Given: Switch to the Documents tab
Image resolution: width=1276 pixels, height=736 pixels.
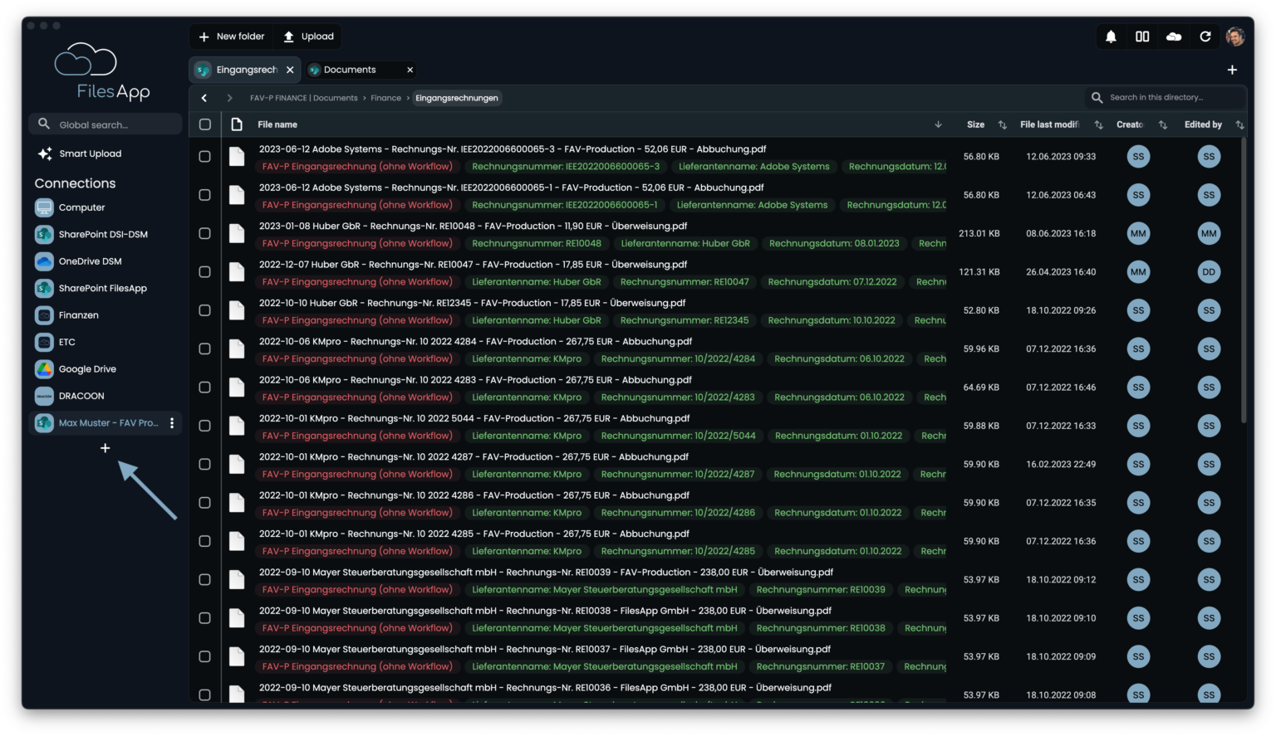Looking at the screenshot, I should point(350,70).
